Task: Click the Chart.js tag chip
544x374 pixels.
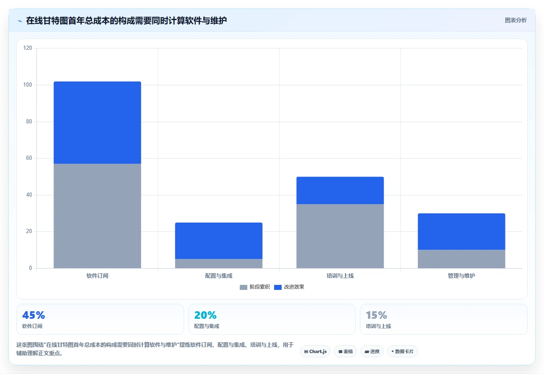Action: [x=315, y=351]
